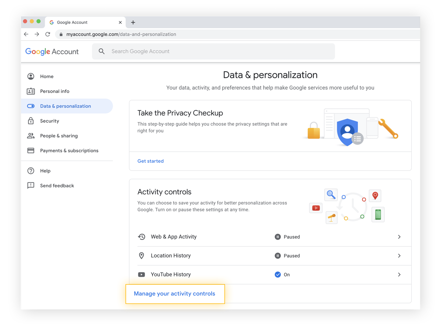Click the People & sharing icon
The image size is (443, 328).
point(31,136)
